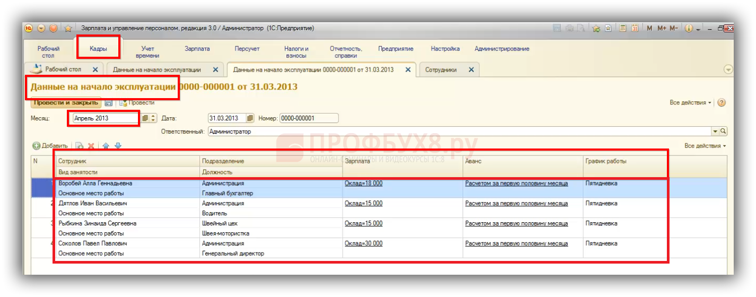The width and height of the screenshot is (756, 297).
Task: Click the copy row icon in table toolbar
Action: (80, 146)
